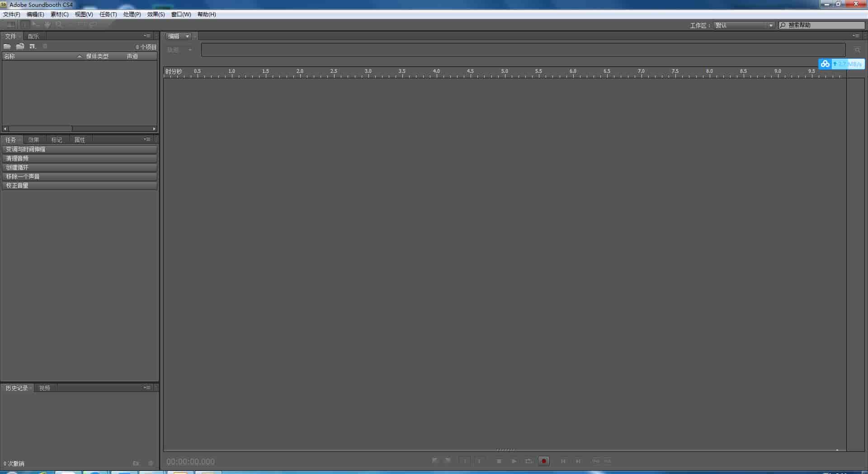This screenshot has width=868, height=474.
Task: Click the cloud upload speed widget
Action: (x=841, y=64)
